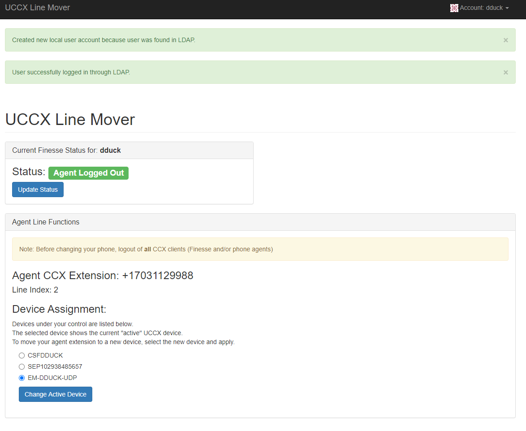Select the EM-DDUCK-UDP device radio button
This screenshot has height=431, width=526.
pyautogui.click(x=22, y=378)
